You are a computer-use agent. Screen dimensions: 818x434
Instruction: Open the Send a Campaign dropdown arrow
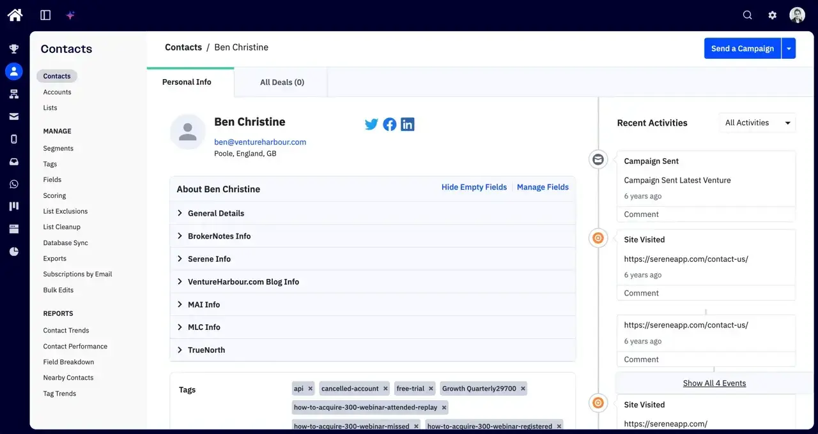coord(789,49)
